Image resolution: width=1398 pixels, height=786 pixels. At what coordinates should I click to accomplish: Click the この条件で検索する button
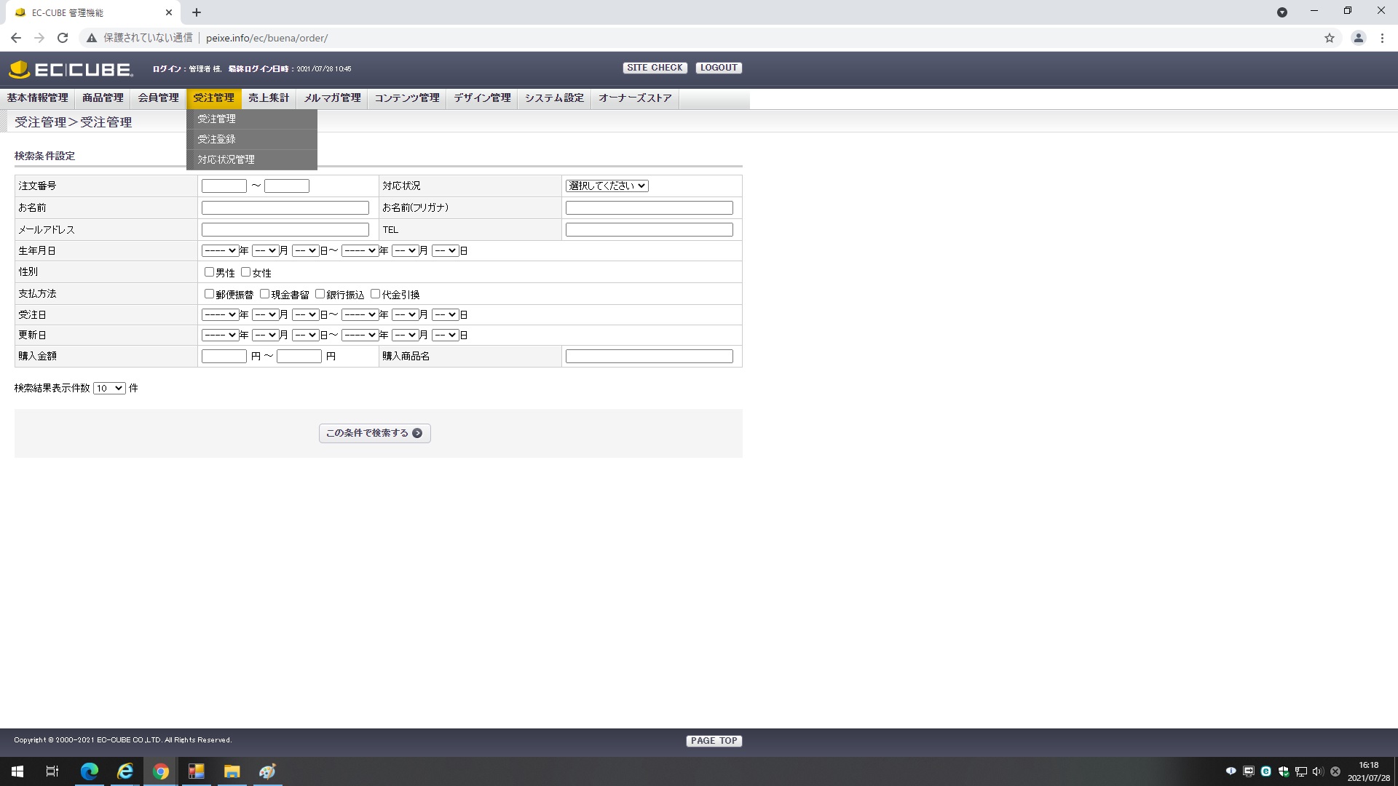point(374,434)
